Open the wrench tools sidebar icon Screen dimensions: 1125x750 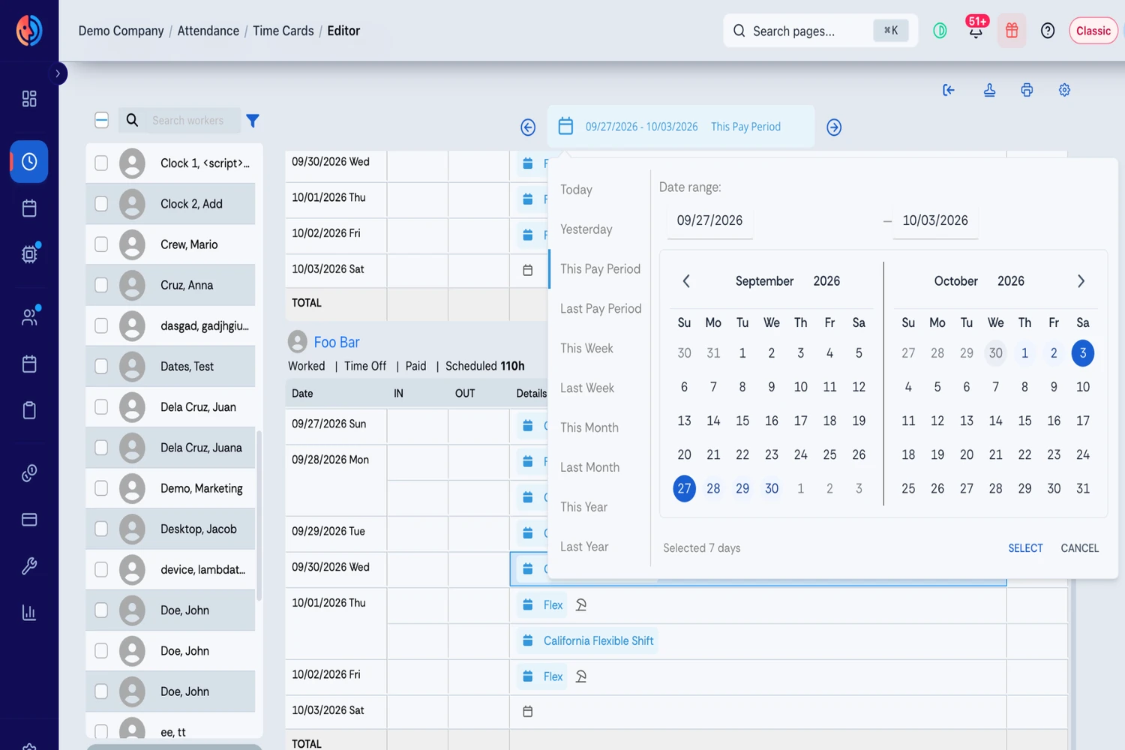point(29,565)
